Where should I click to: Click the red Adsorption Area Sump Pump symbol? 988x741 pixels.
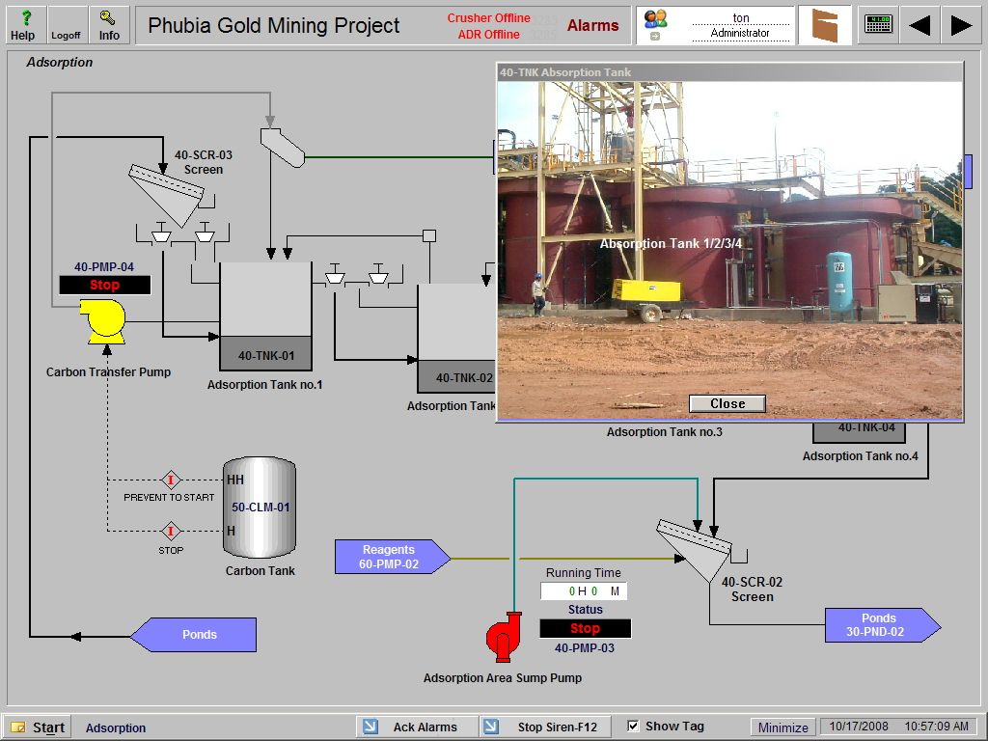[504, 637]
